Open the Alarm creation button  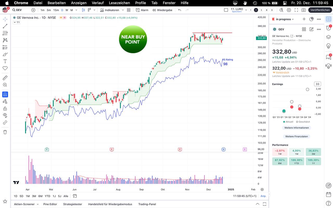point(142,10)
